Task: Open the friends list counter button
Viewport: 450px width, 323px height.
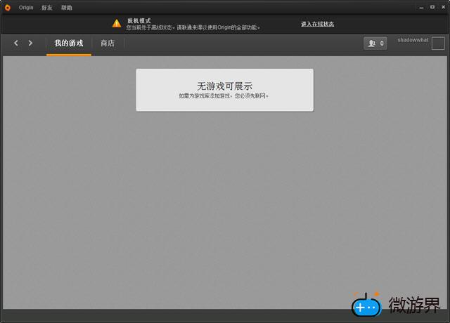Action: coord(375,44)
